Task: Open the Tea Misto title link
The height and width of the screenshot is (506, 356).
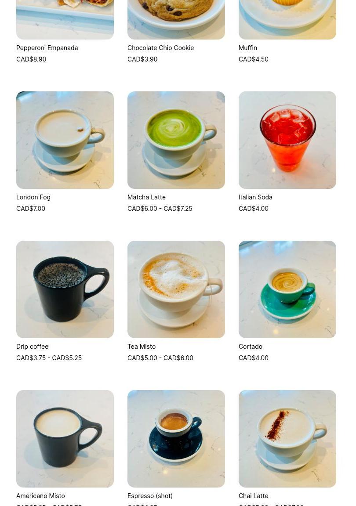Action: click(x=142, y=347)
